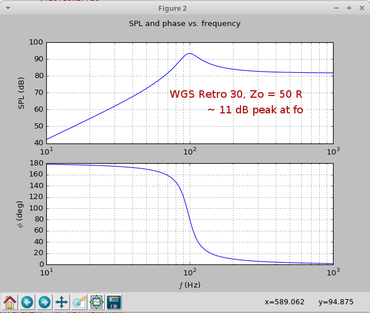Image resolution: width=370 pixels, height=313 pixels.
Task: Click the 'SPL and phase vs. frequency' title
Action: pyautogui.click(x=185, y=24)
